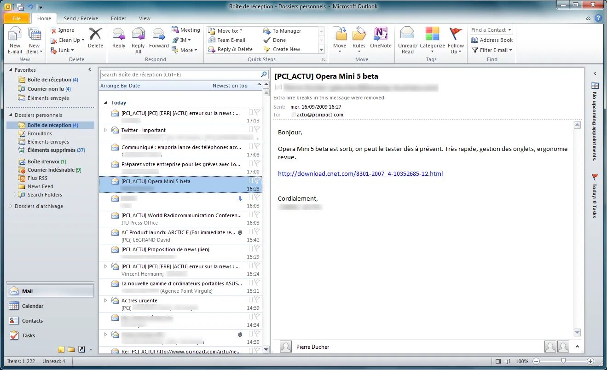
Task: Flag the Twitter - important message
Action: point(257,130)
